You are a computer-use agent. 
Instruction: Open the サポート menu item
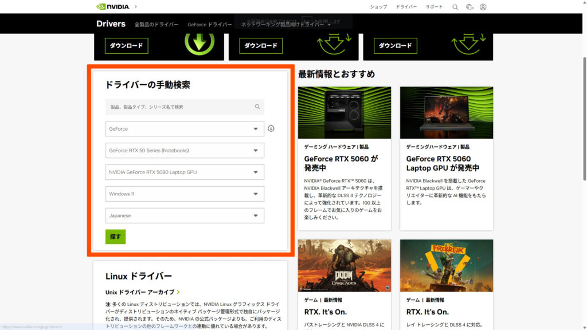(434, 7)
